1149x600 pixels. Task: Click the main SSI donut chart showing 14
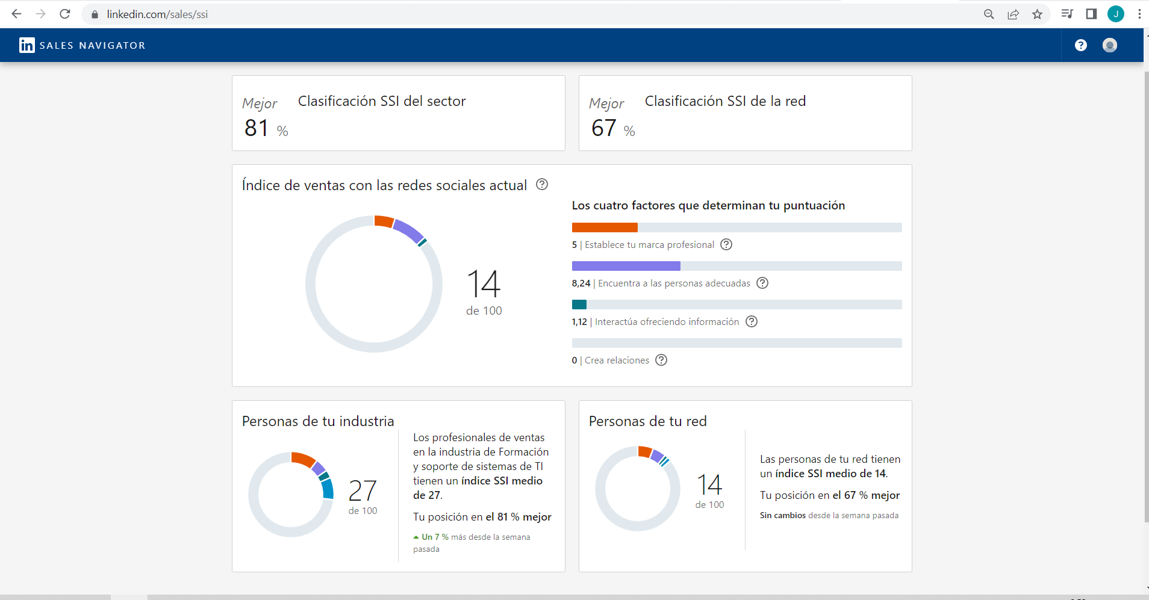click(x=374, y=284)
